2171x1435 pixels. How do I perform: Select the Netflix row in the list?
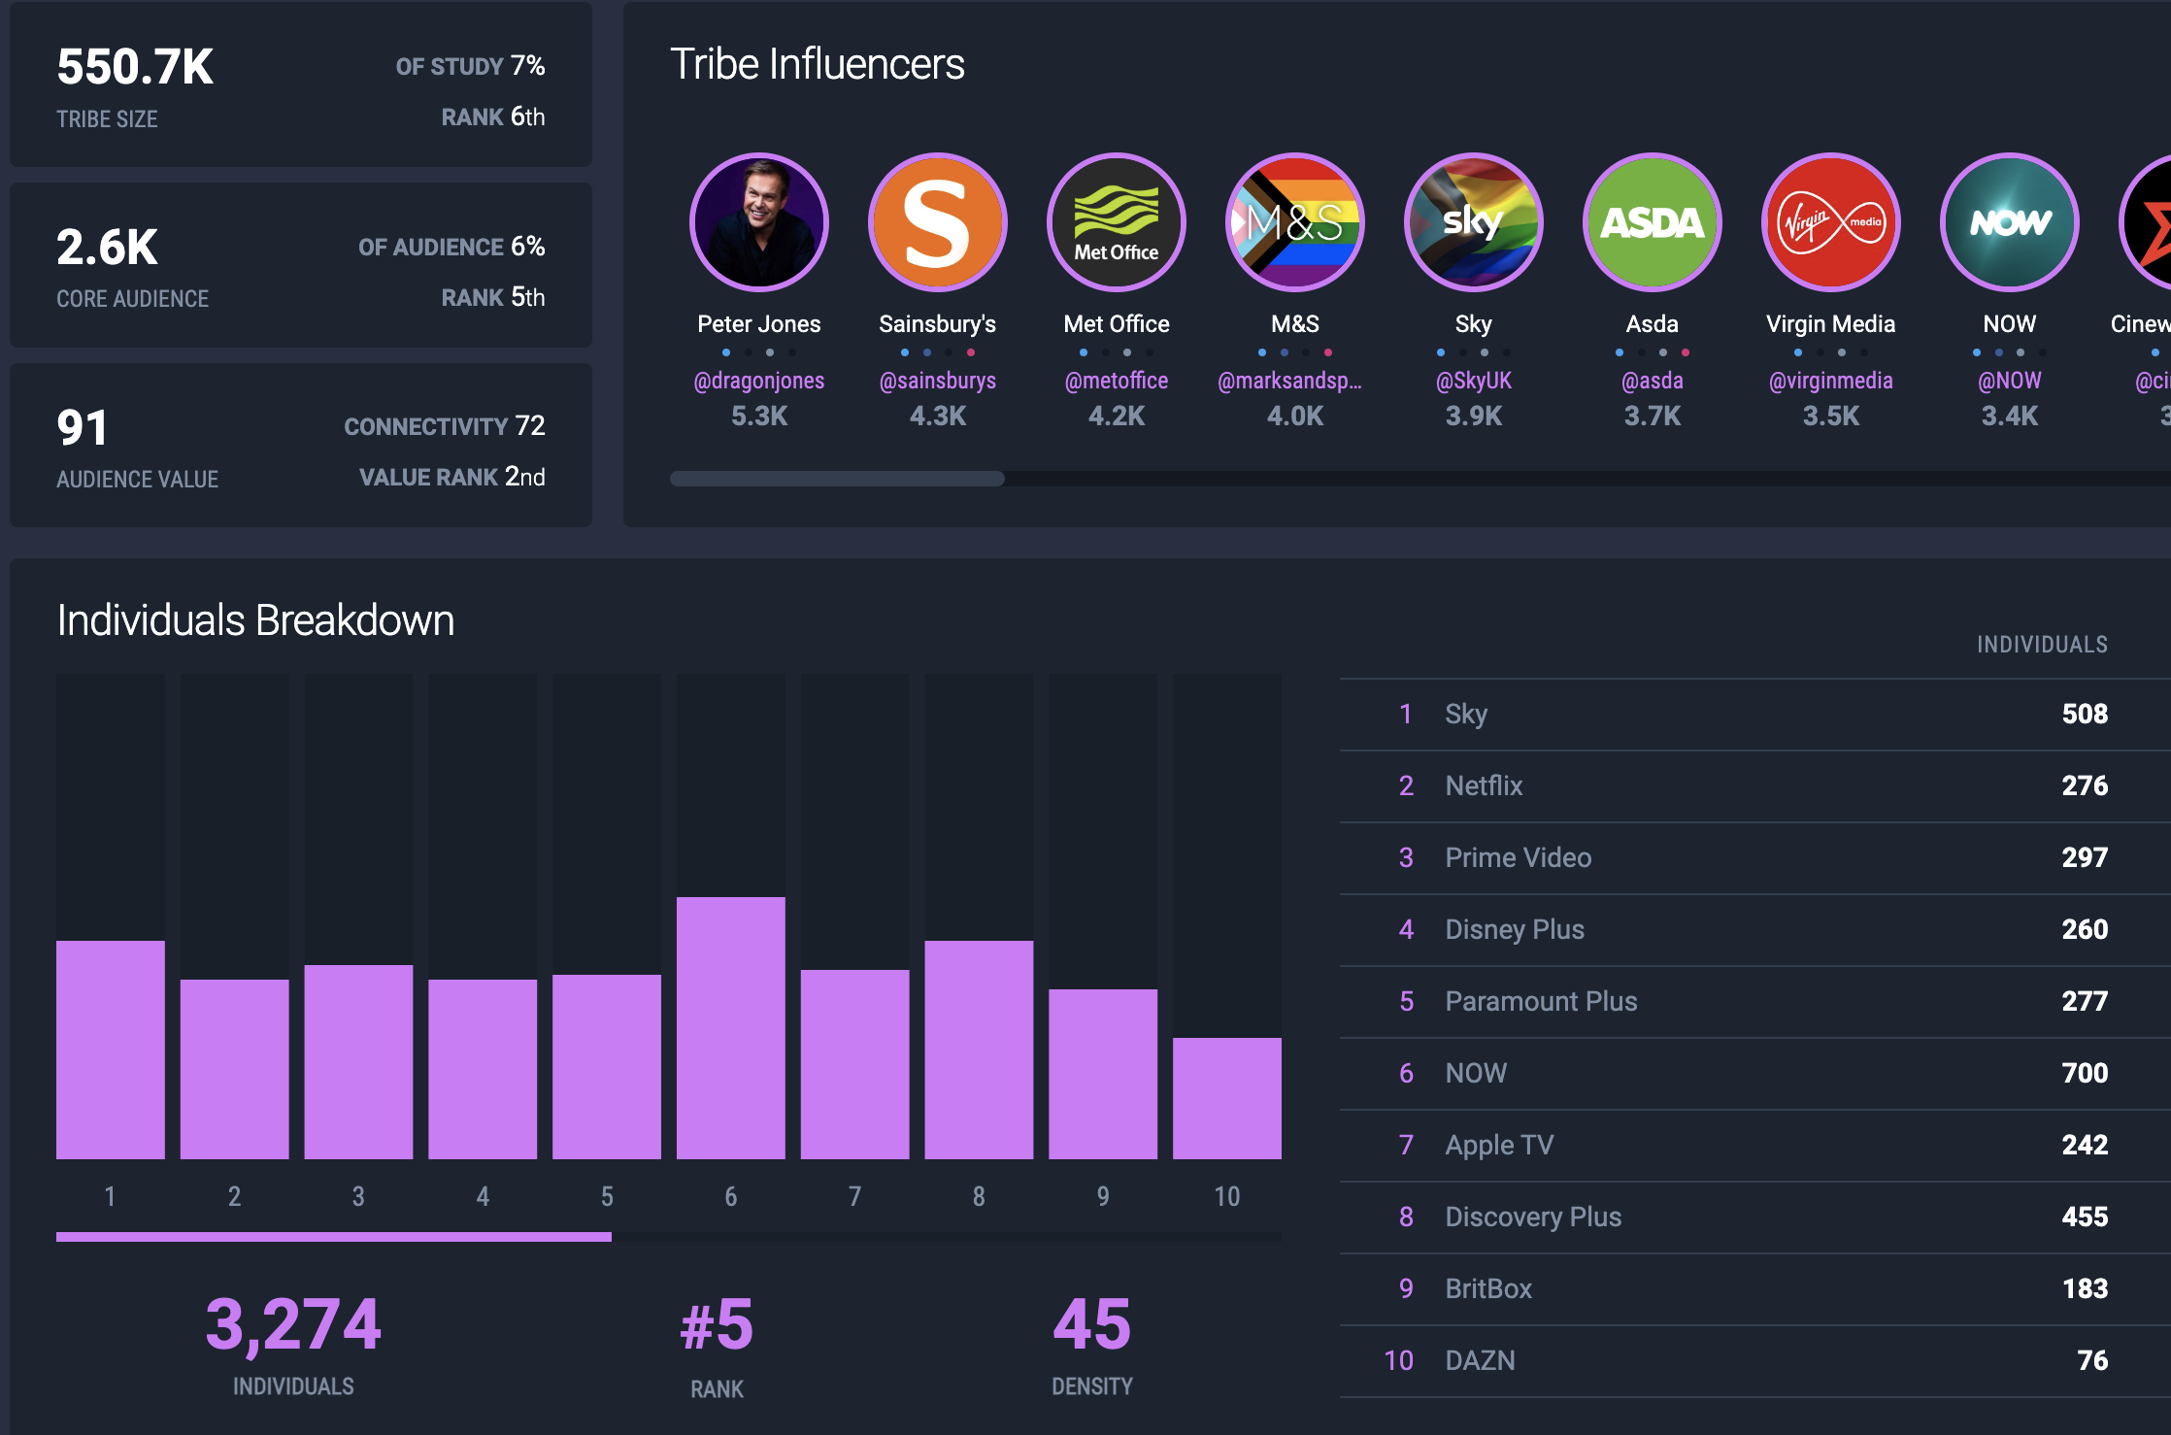(1754, 786)
